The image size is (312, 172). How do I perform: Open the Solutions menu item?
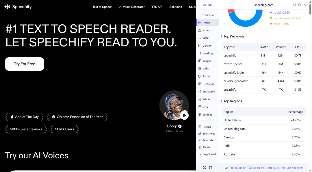pyautogui.click(x=176, y=7)
